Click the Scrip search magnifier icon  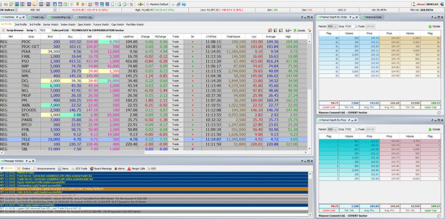tap(36, 30)
